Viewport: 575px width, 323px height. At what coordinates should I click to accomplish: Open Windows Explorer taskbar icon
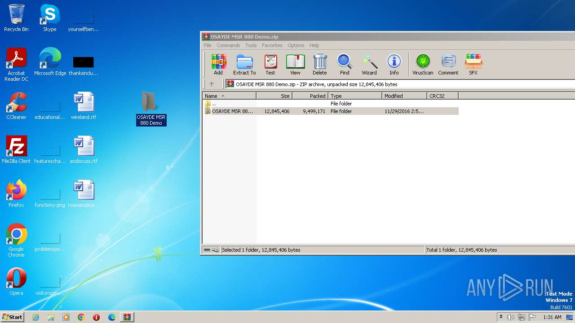tap(51, 317)
